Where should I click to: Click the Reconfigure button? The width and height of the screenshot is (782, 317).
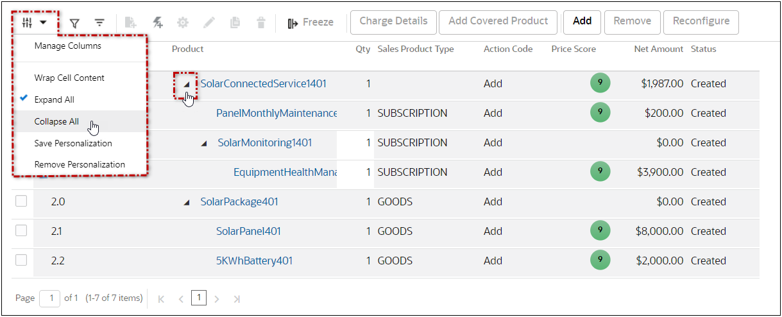click(701, 22)
